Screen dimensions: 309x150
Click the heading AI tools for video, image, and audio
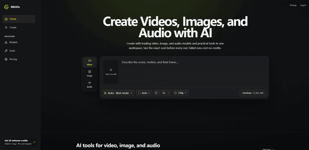118,145
